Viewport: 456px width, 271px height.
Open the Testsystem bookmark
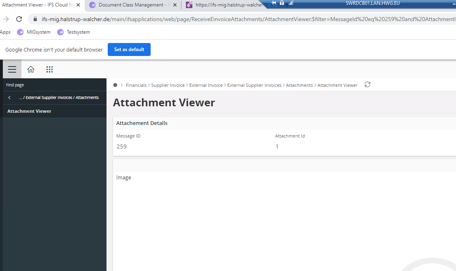pos(74,32)
